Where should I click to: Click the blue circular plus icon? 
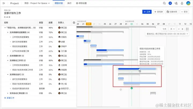170,3
